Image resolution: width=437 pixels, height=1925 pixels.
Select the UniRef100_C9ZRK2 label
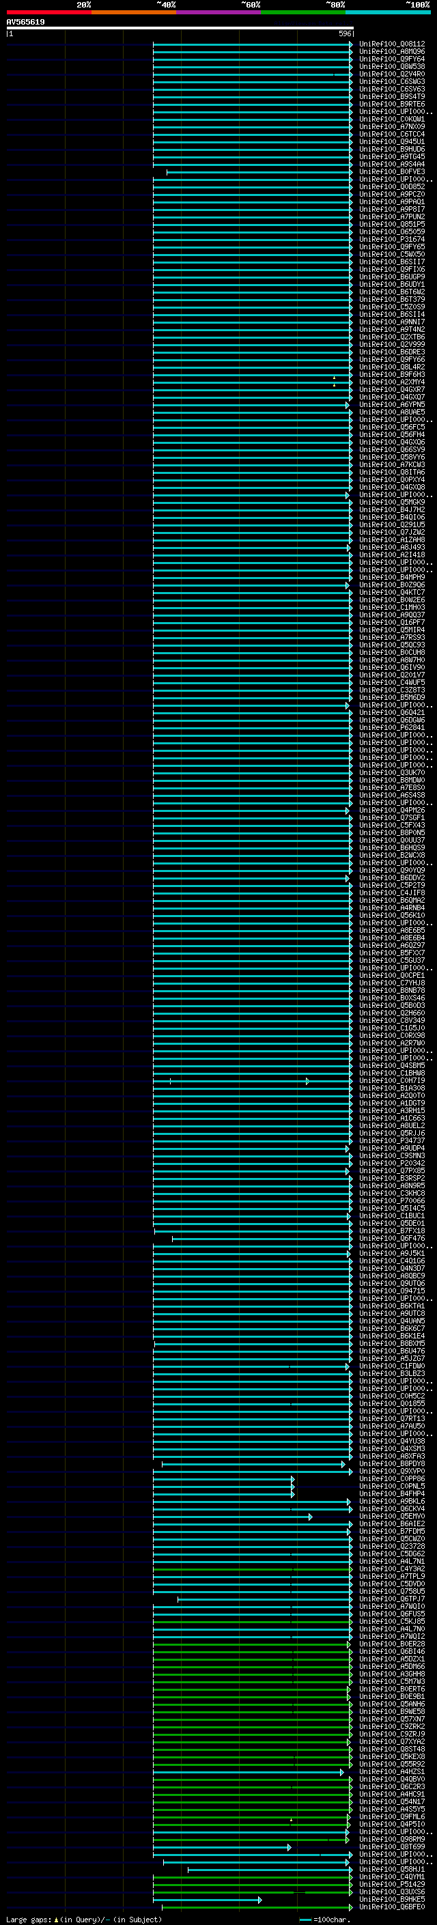392,1726
